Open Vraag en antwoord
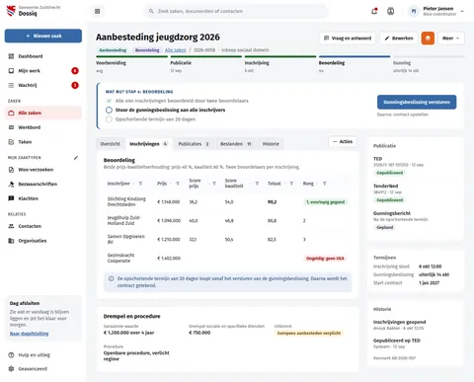The width and height of the screenshot is (474, 382). (348, 38)
